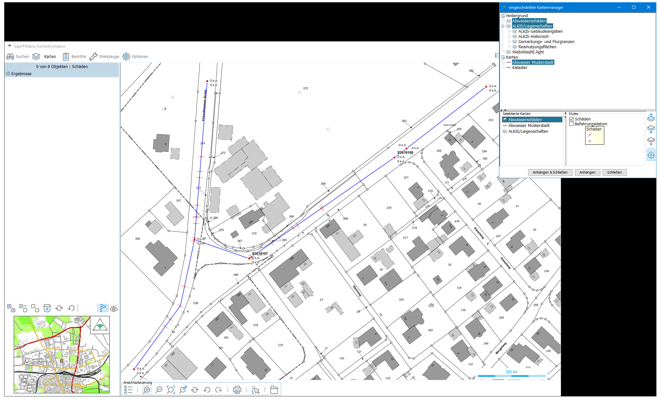Viewport: 659px width, 399px height.
Task: Zoom to full extent
Action: click(171, 390)
